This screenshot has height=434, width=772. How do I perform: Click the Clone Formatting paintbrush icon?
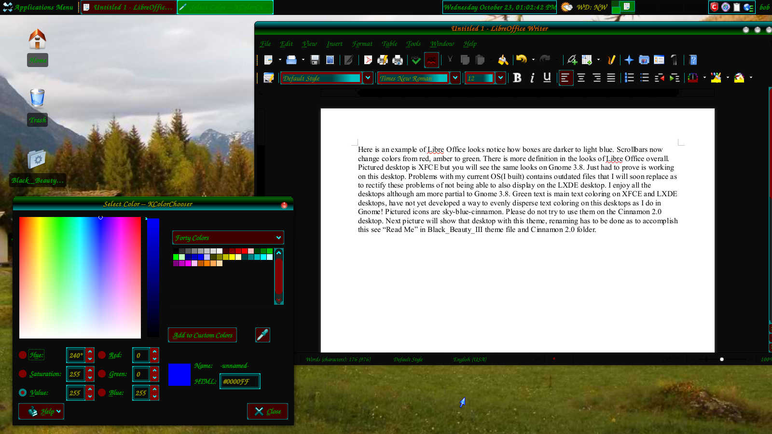click(503, 60)
